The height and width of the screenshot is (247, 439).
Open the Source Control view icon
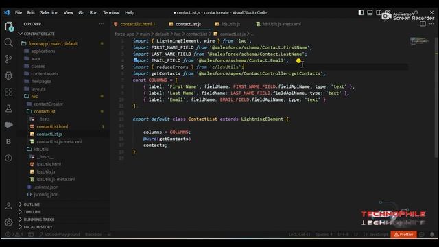(9, 59)
